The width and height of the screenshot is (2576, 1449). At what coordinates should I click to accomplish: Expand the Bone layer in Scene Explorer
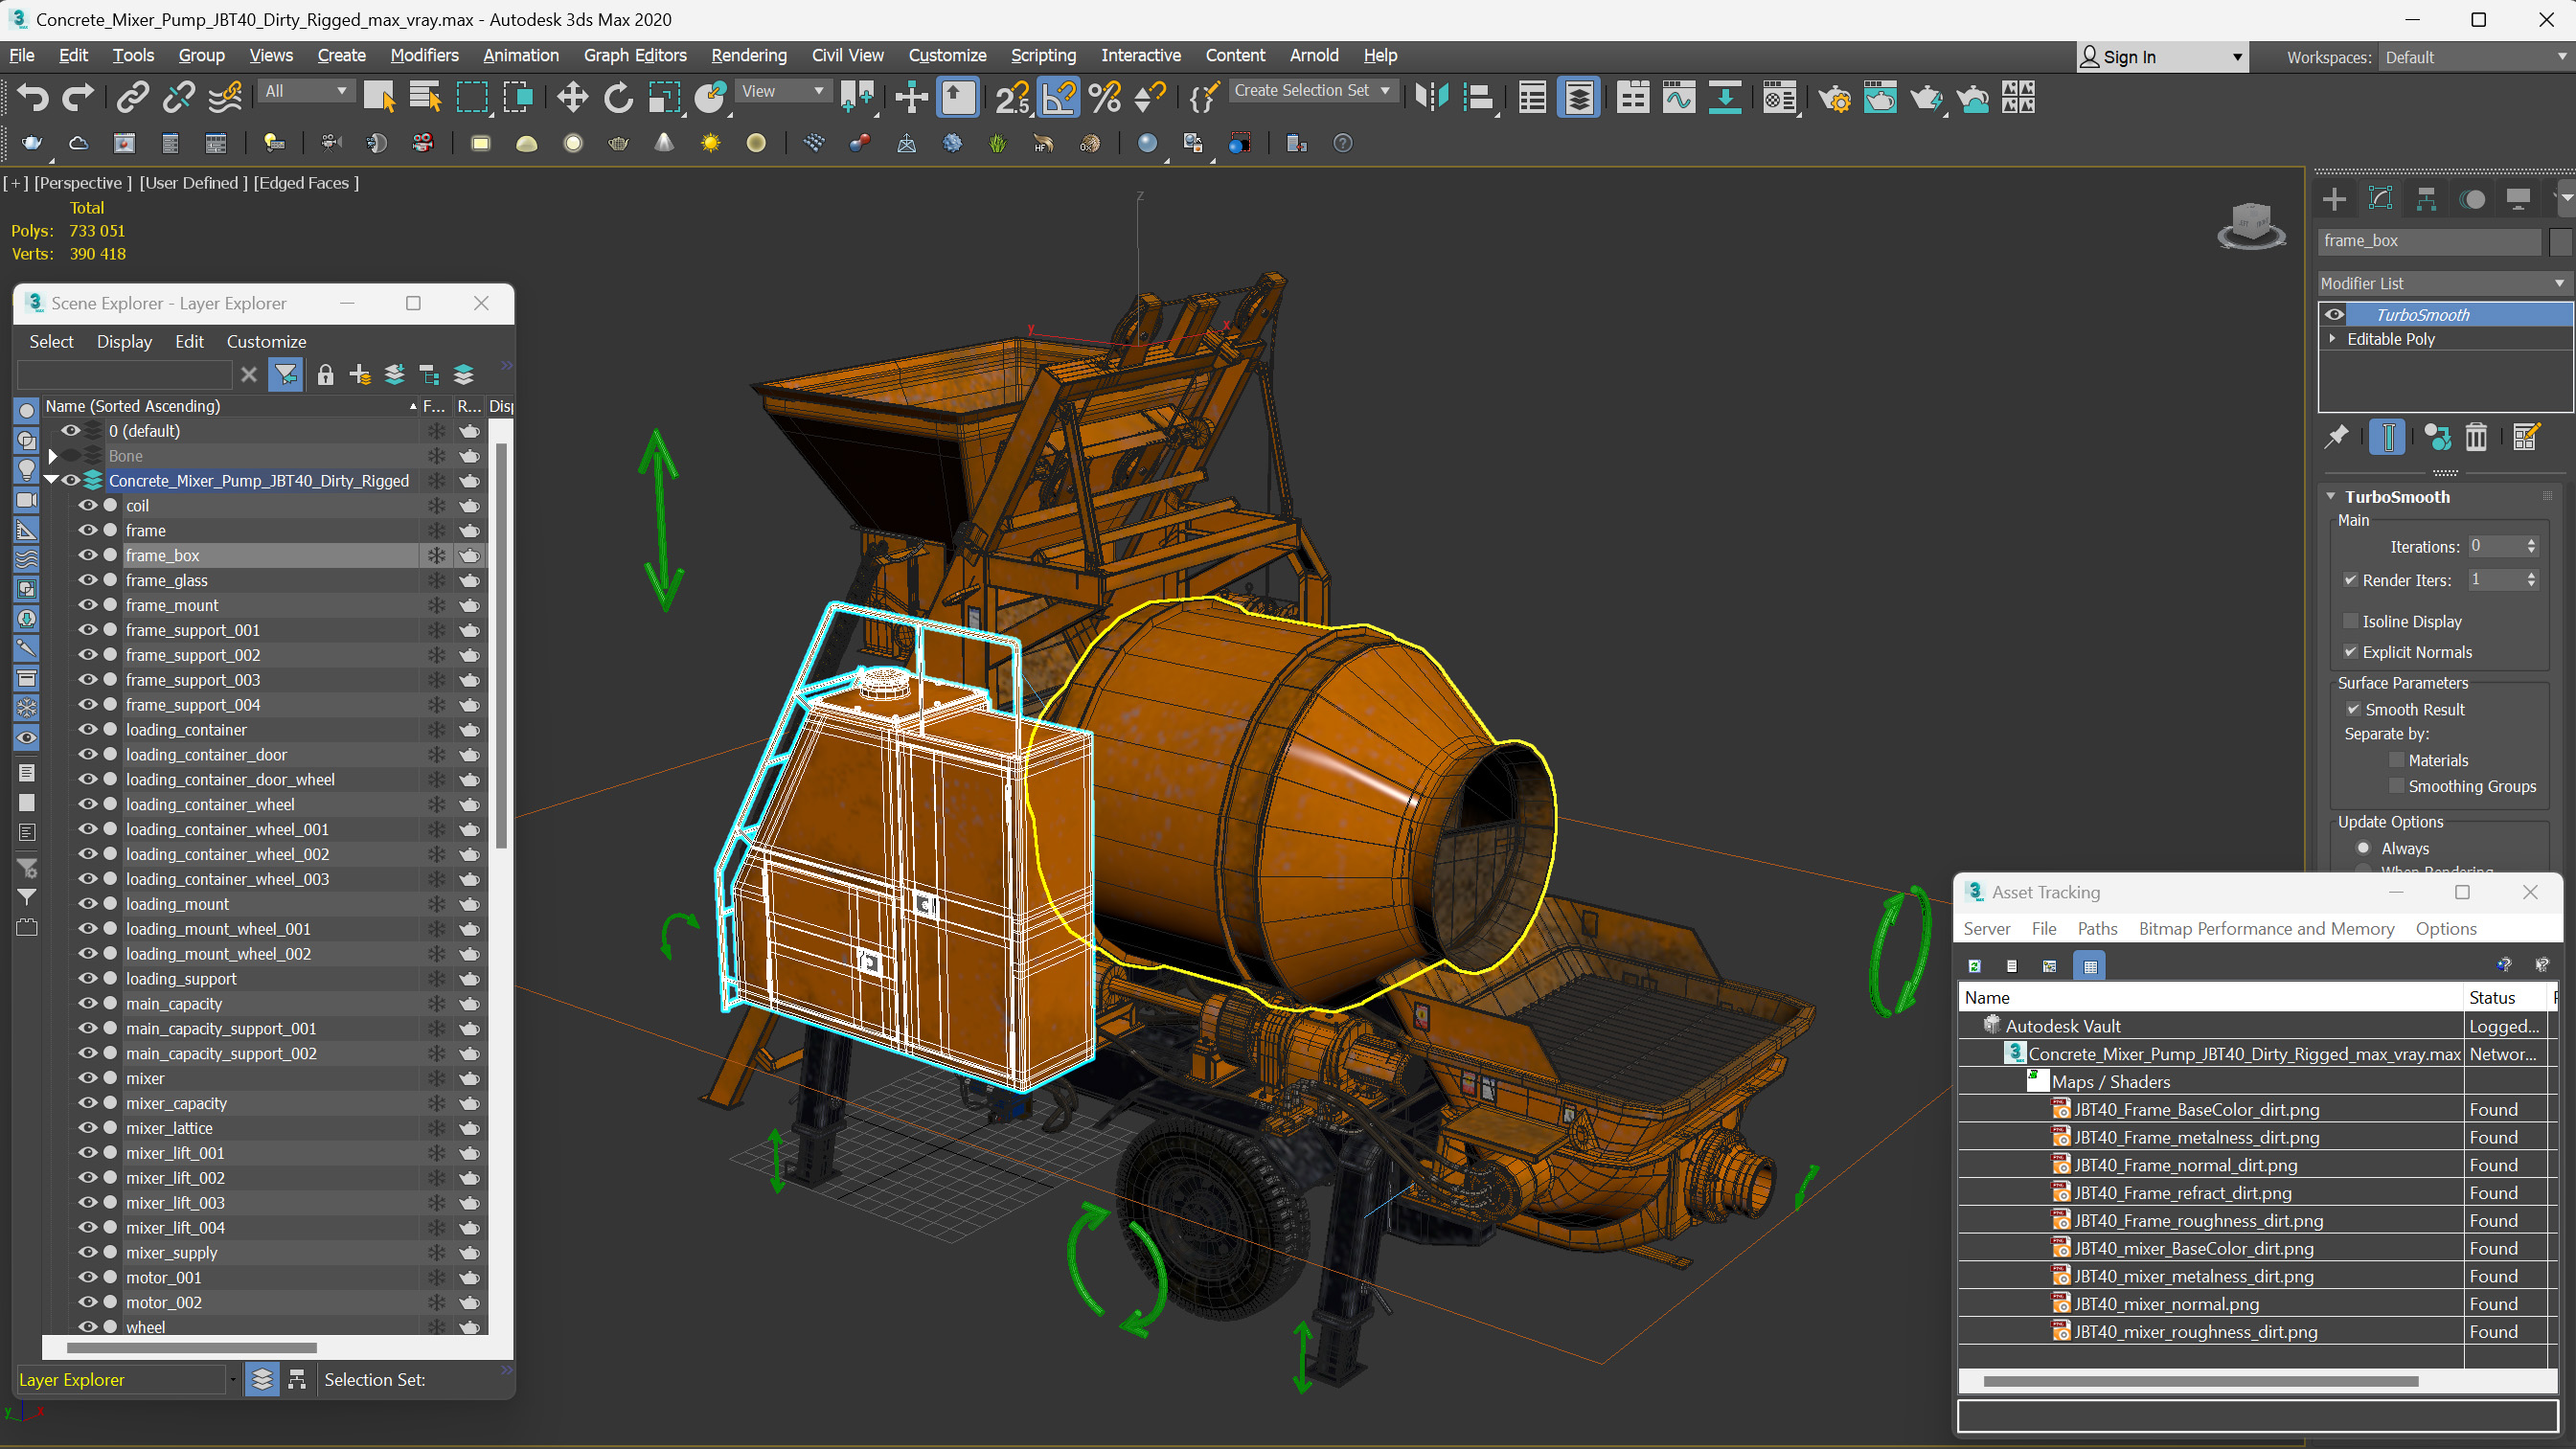[x=53, y=456]
